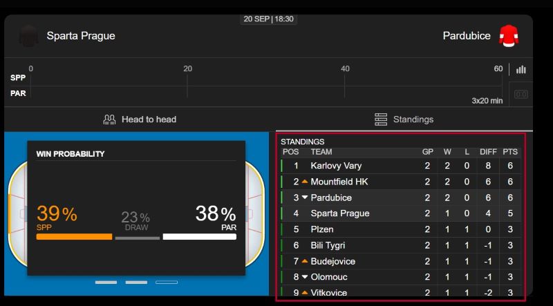Click the down arrow beside Olomouc
The image size is (553, 306).
pos(304,277)
